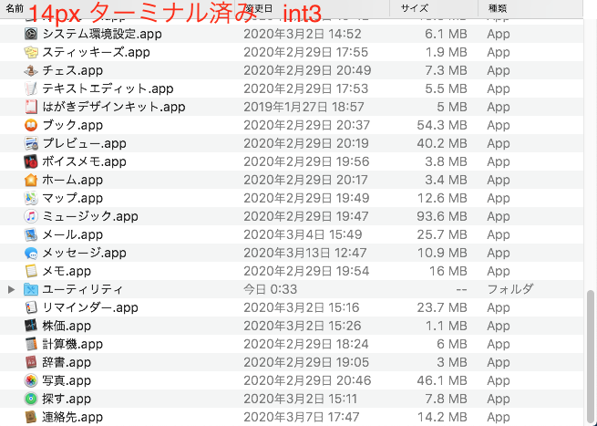The image size is (597, 426).
Task: Click the 今日 0:33 modified date
Action: 271,289
